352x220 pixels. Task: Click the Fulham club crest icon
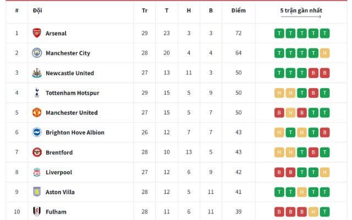(37, 212)
